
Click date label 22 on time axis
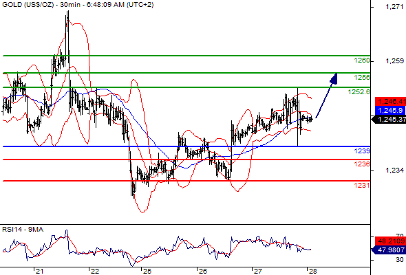[x=95, y=272]
